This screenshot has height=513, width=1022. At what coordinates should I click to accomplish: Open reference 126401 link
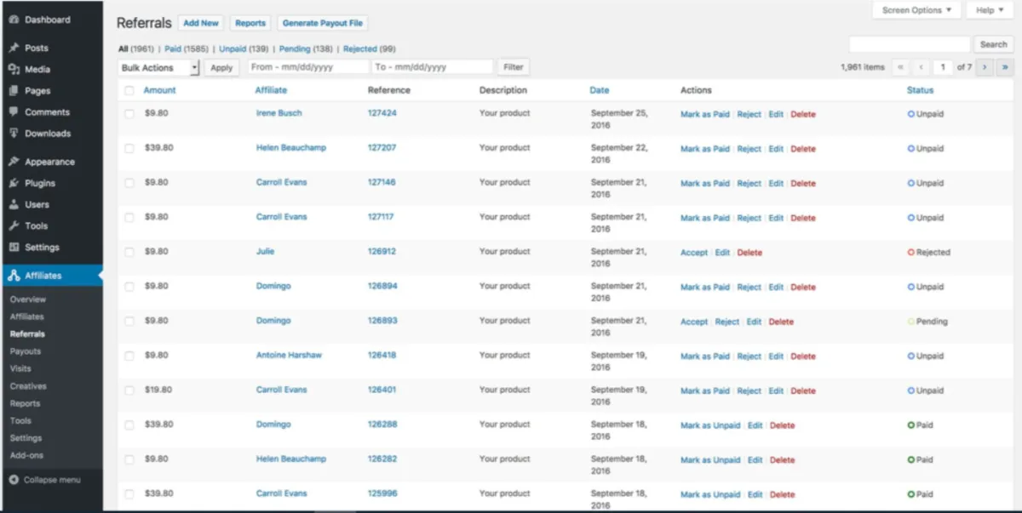(x=382, y=390)
